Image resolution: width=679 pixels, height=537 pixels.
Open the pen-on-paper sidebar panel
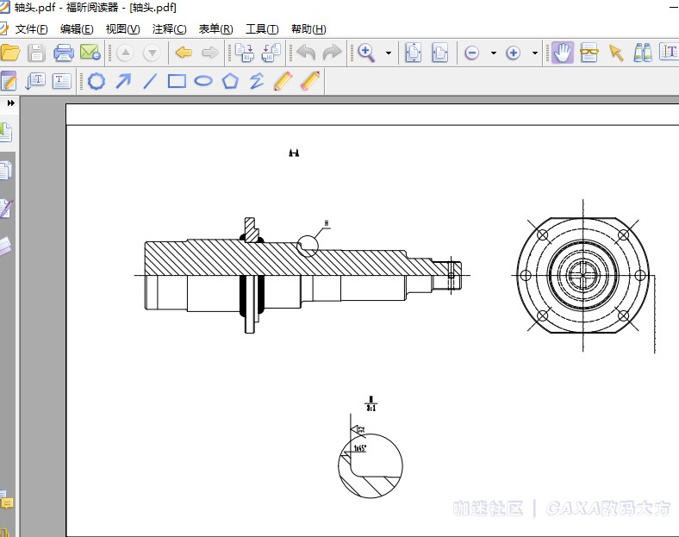pyautogui.click(x=7, y=209)
